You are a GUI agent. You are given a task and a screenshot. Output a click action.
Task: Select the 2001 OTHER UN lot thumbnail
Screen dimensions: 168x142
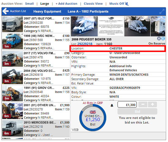[x=13, y=111]
